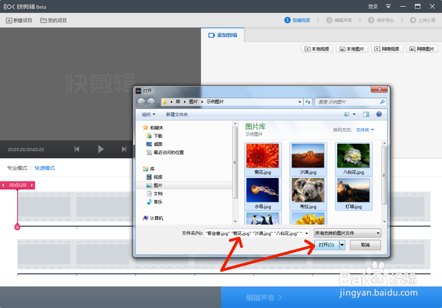Screen dimensions: 442x308
Task: Expand the 文件名 history dropdown arrow
Action: tap(306, 233)
